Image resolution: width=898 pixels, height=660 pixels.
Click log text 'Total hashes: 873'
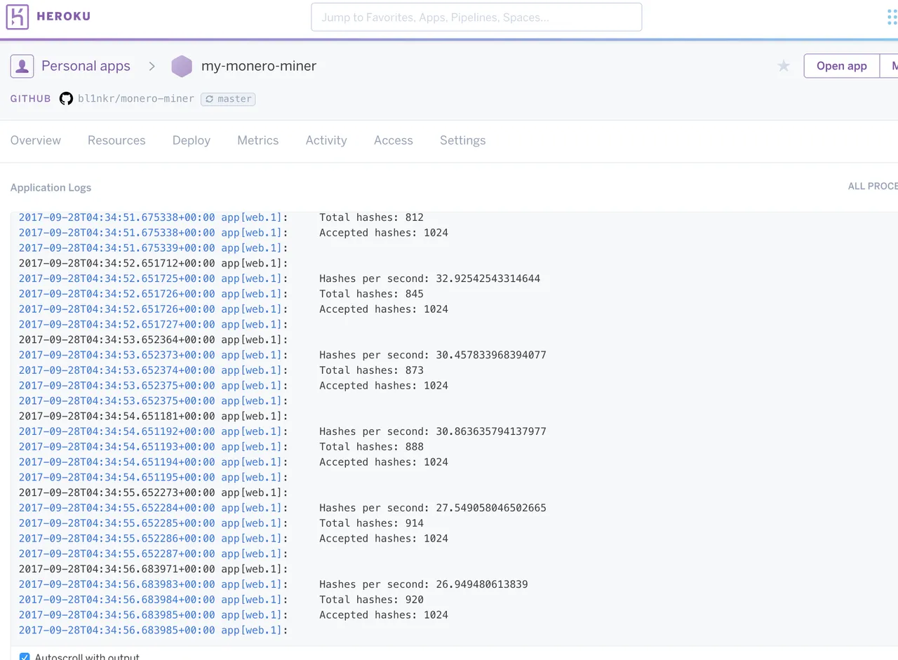(371, 370)
